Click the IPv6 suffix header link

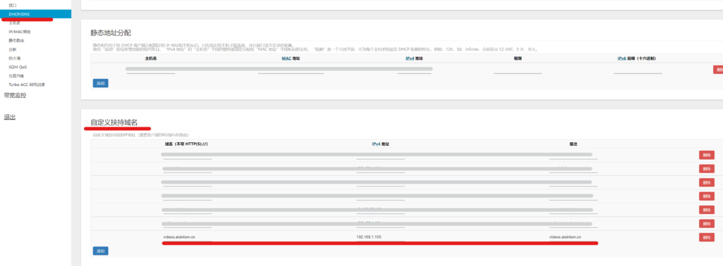coord(622,58)
